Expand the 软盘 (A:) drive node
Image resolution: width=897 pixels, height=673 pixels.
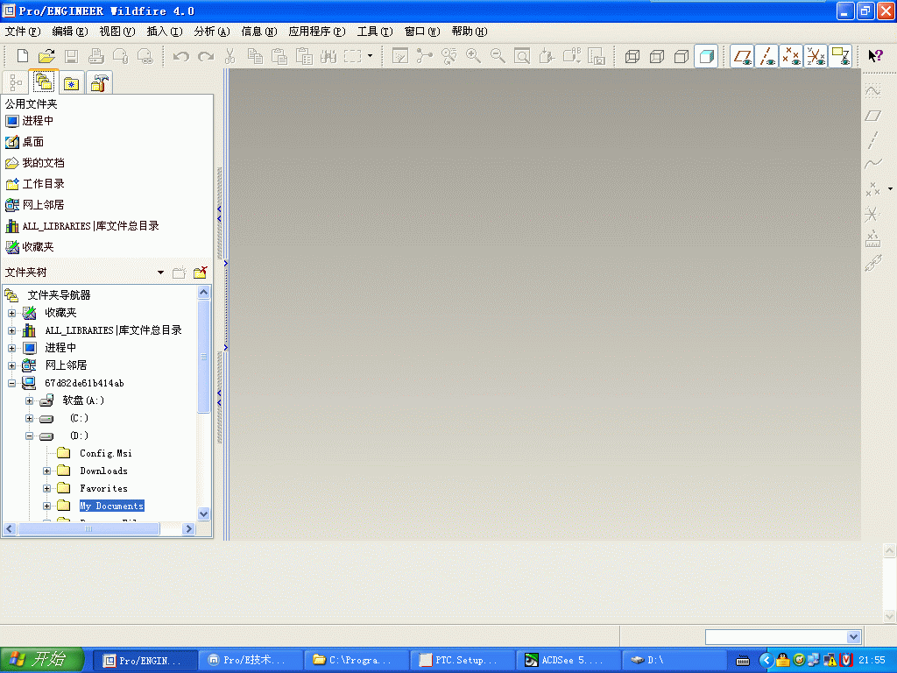pos(29,400)
